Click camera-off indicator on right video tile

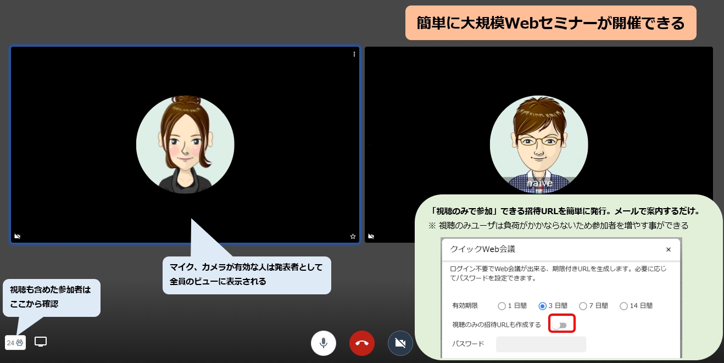tap(371, 236)
